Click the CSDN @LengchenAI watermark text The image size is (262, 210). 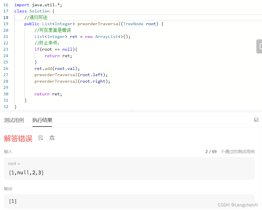(238, 205)
